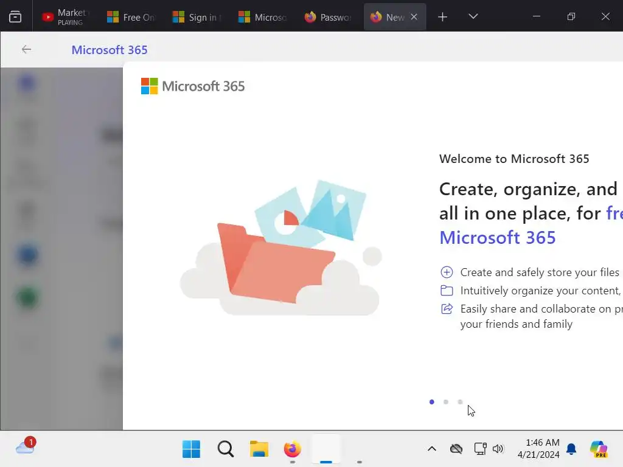
Task: Open a new tab with plus button
Action: tap(442, 16)
